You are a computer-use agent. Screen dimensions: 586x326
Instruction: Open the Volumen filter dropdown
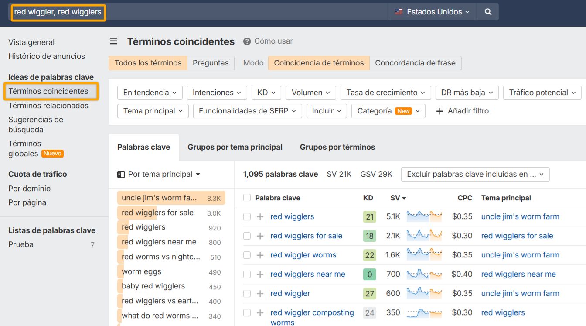(310, 93)
